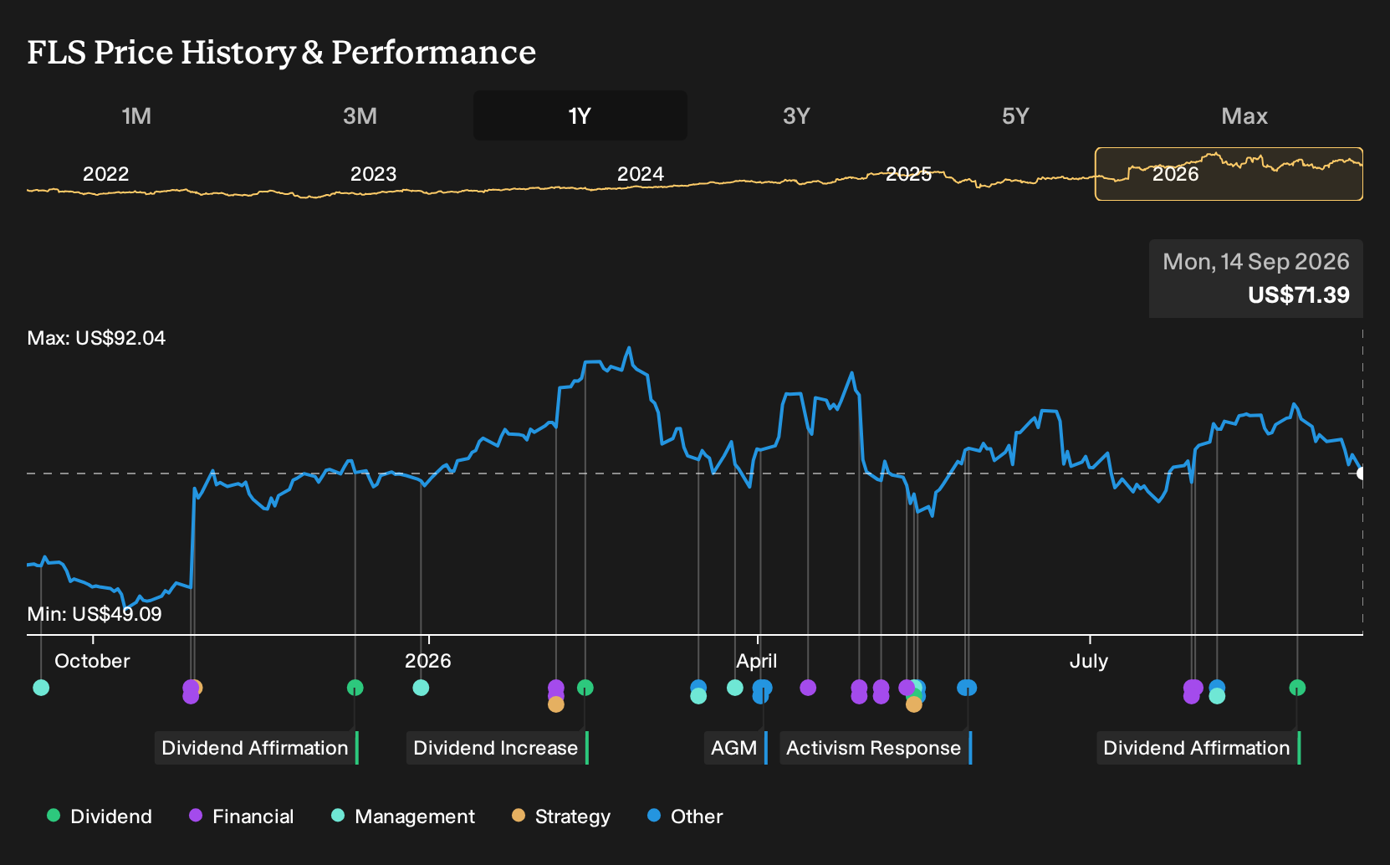This screenshot has width=1390, height=865.
Task: Toggle the Dividend legend filter
Action: pyautogui.click(x=100, y=816)
